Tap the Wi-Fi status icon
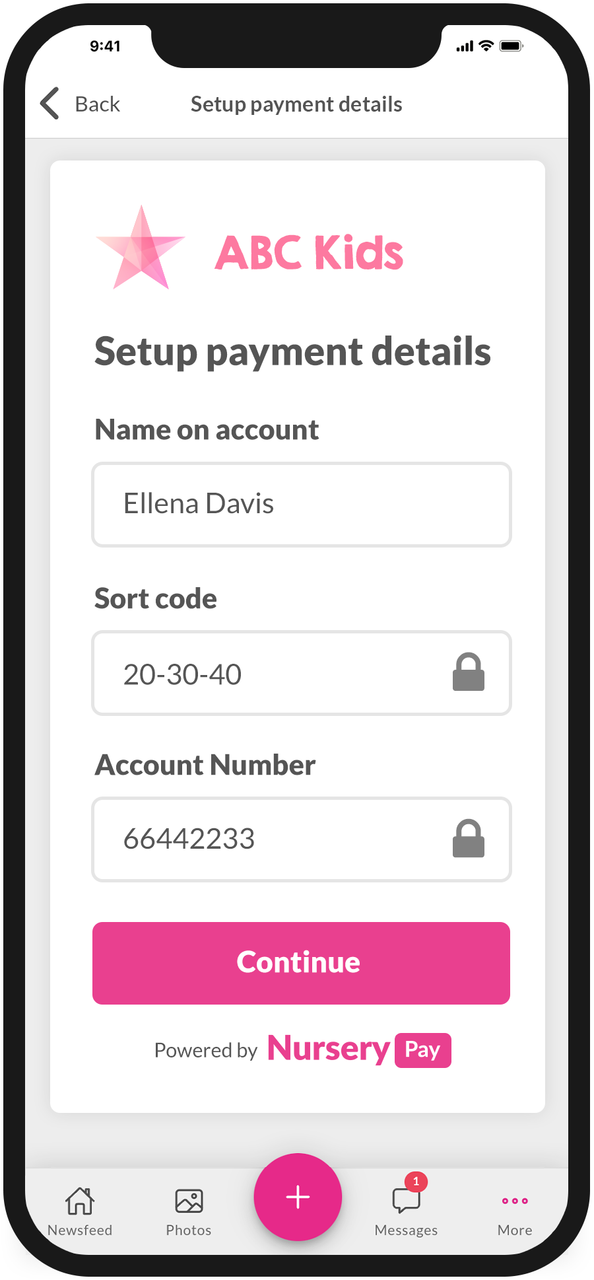 click(x=486, y=46)
